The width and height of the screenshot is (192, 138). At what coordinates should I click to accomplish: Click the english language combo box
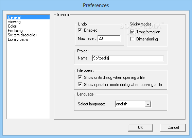tap(133, 104)
